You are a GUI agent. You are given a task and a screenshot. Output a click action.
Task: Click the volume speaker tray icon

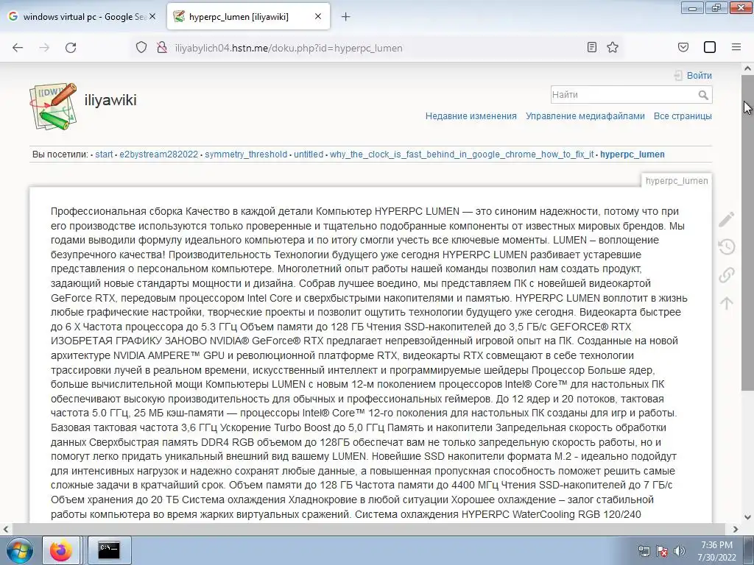(680, 551)
